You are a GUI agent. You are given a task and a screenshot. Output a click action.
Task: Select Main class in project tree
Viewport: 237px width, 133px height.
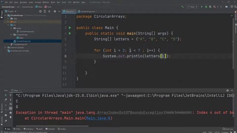pyautogui.click(x=20, y=38)
